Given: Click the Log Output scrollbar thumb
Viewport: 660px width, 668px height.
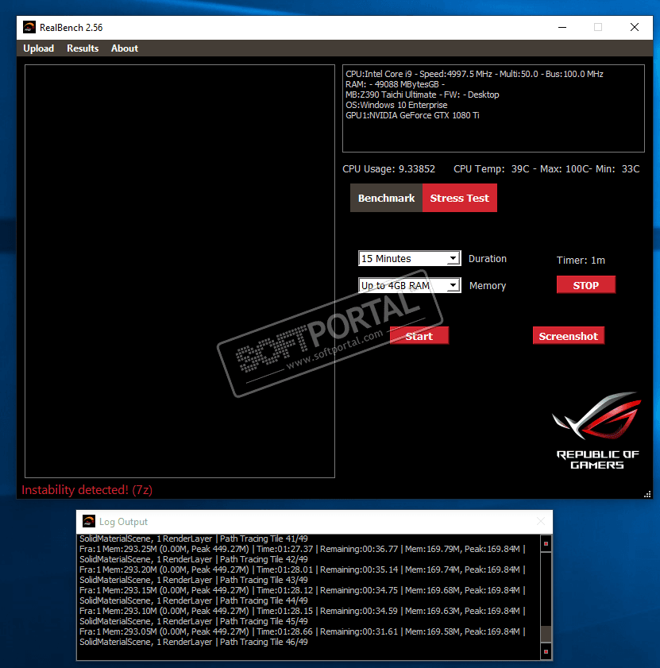Looking at the screenshot, I should 546,634.
